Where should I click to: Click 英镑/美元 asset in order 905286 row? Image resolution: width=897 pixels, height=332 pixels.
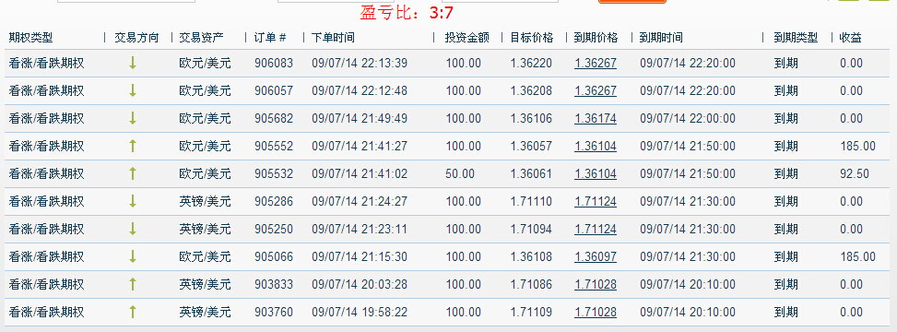point(205,201)
